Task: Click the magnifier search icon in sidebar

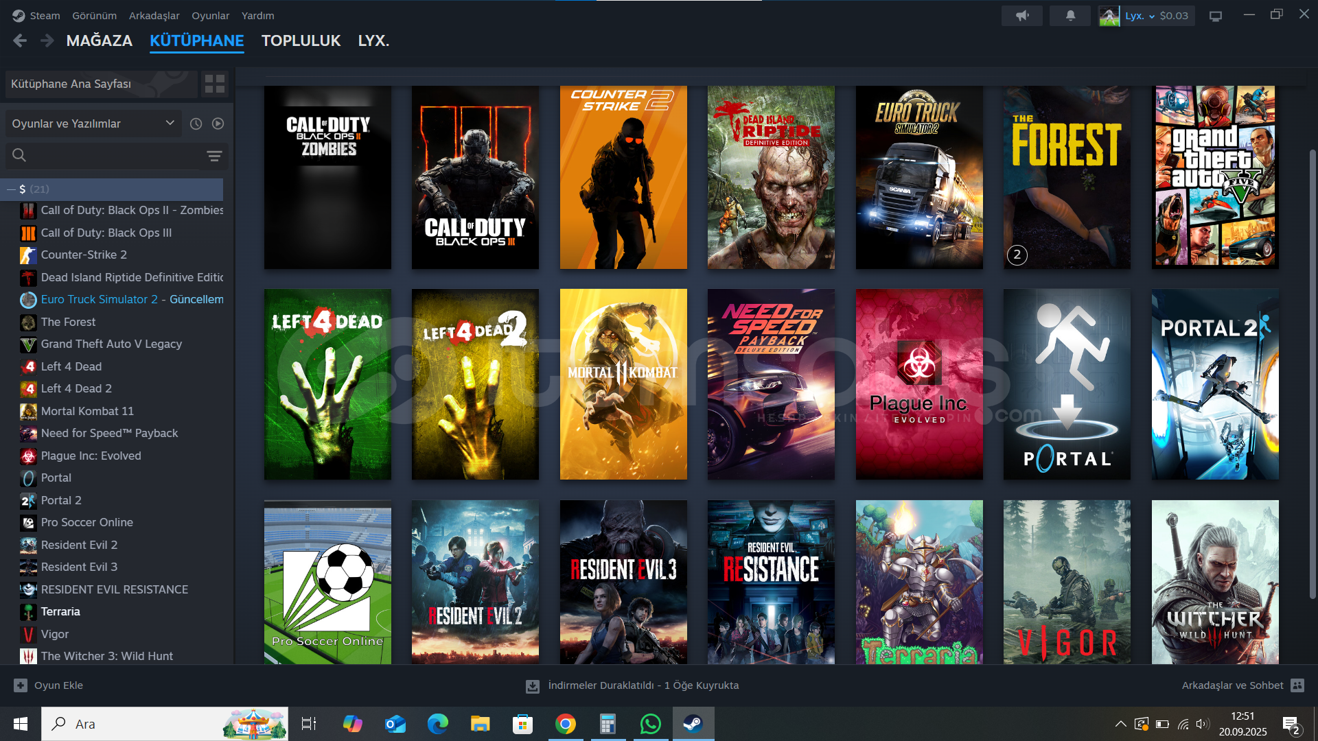Action: click(x=19, y=156)
